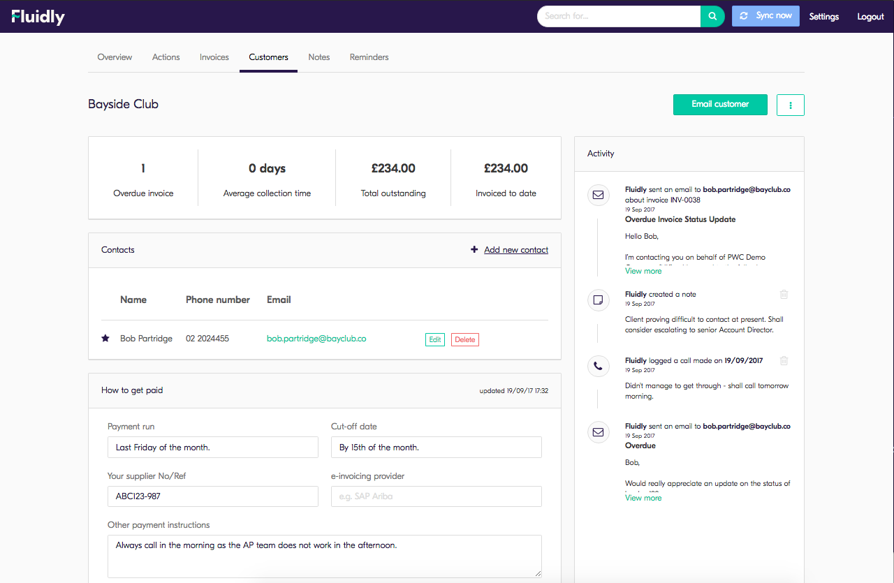Delete the created note activity via its trash icon
The image size is (894, 583).
(x=784, y=294)
